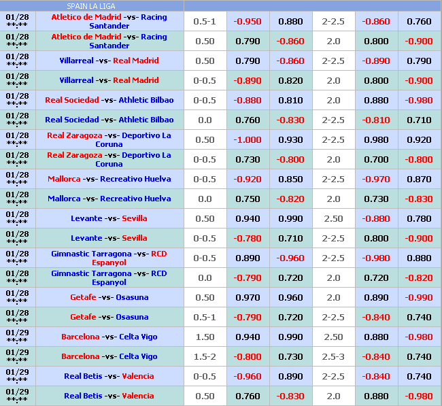The image size is (442, 406).
Task: Click the -0.810 odds for Real Sociedad match
Action: (x=376, y=120)
